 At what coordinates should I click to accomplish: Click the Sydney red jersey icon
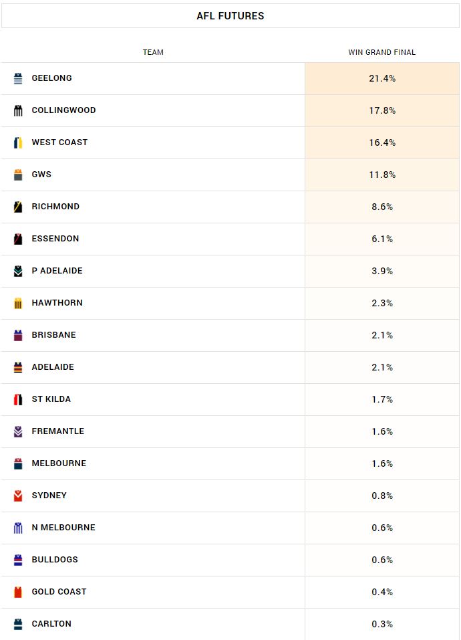18,496
